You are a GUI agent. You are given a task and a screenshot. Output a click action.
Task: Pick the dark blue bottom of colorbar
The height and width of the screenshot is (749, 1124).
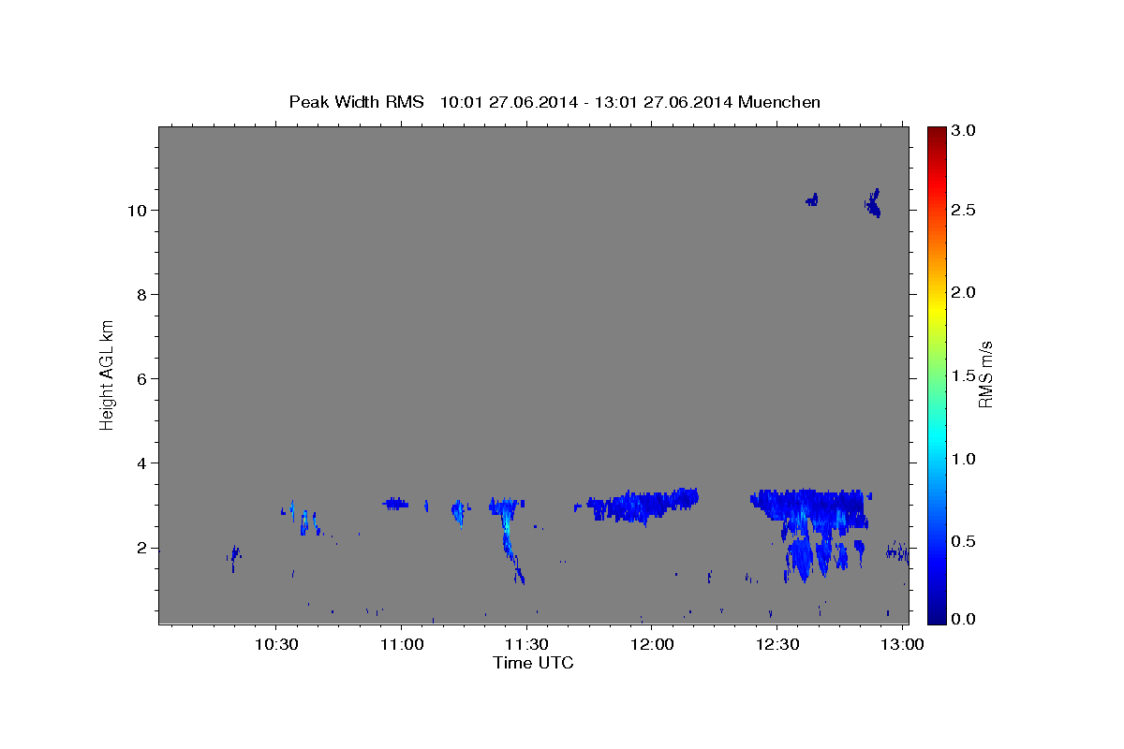[x=937, y=618]
